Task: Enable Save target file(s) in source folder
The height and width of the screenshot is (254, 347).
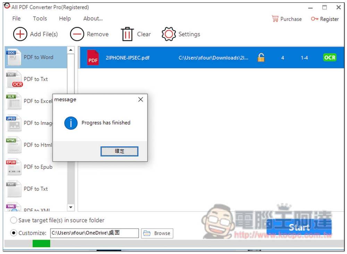Action: click(14, 220)
